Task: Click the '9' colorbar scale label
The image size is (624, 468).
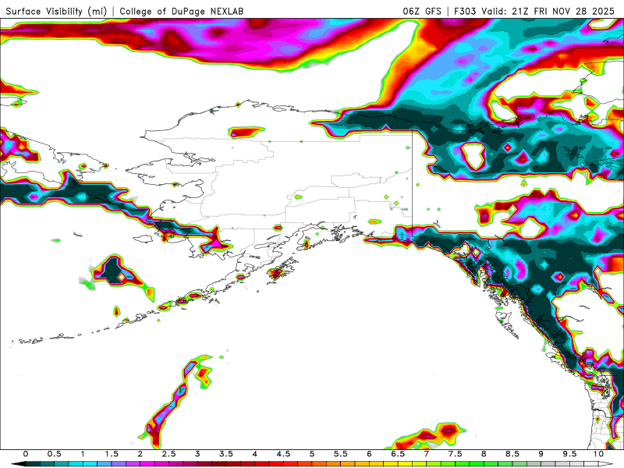Action: [x=541, y=454]
